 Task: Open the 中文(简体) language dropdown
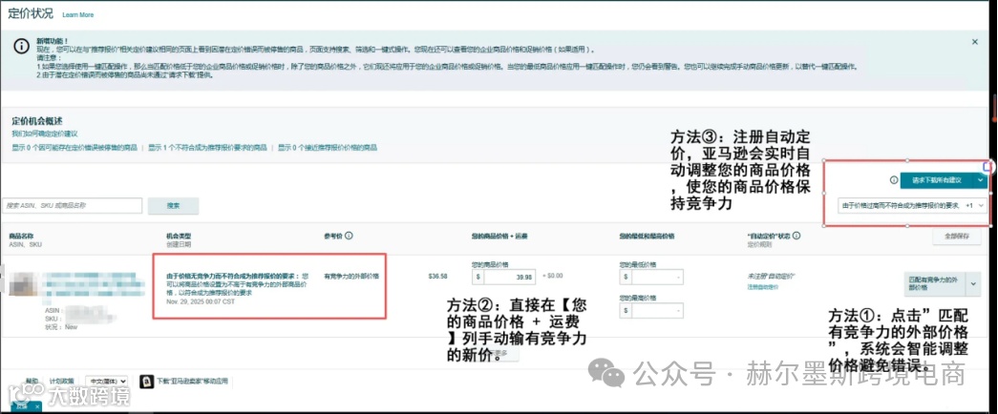click(106, 381)
